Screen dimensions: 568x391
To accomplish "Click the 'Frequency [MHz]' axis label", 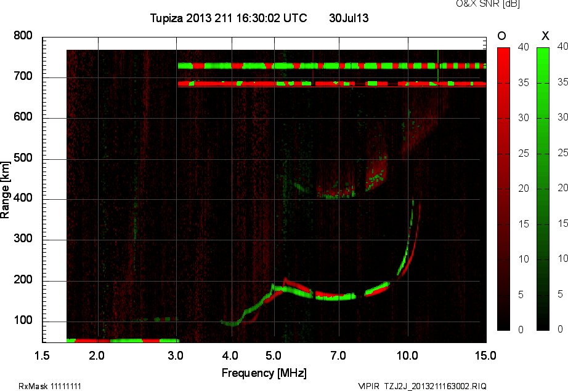I will 264,373.
